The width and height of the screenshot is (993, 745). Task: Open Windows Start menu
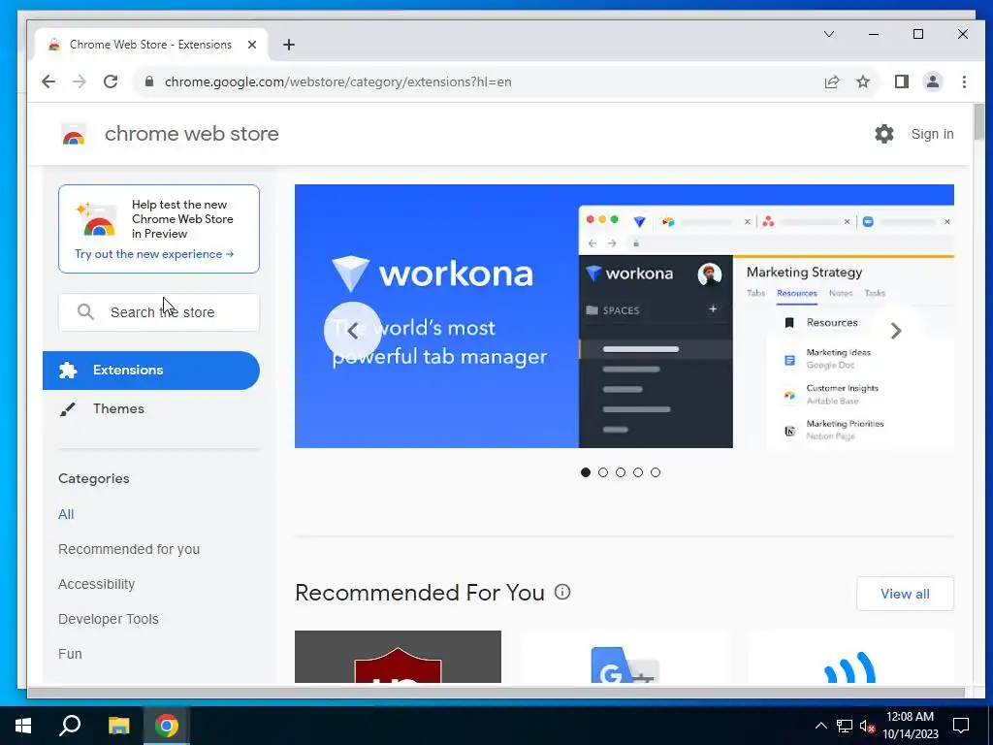pyautogui.click(x=23, y=726)
